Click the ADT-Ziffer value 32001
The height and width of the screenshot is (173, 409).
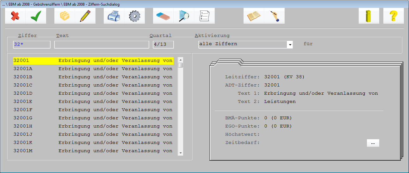[272, 85]
